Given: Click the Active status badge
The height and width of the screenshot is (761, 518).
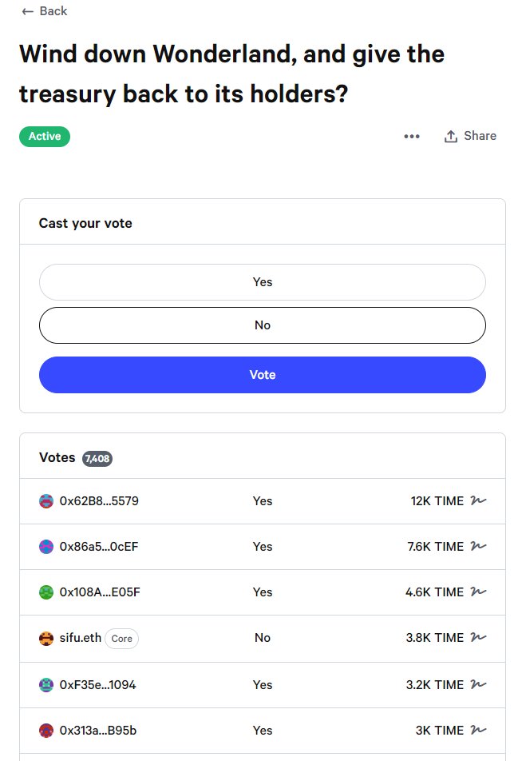Looking at the screenshot, I should coord(45,137).
